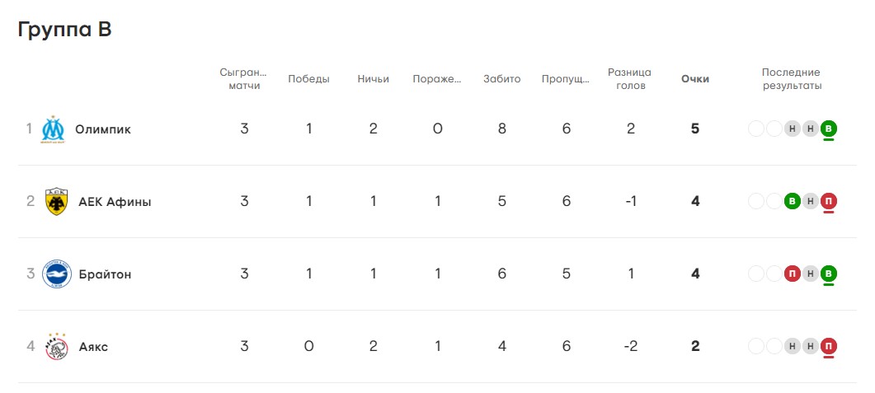The image size is (875, 393).
Task: Open Брайтон's red loss result badge
Action: 792,274
